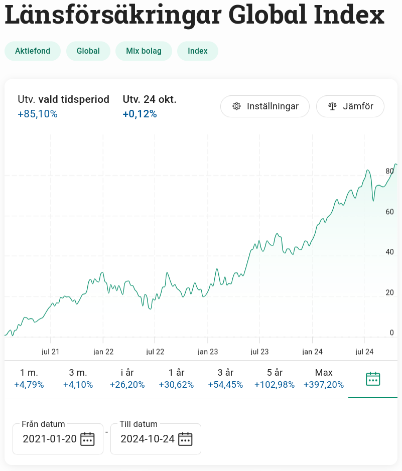The image size is (402, 471).
Task: Switch to the i år period
Action: point(127,379)
